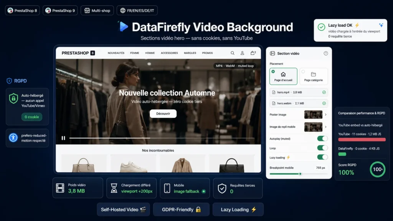Click the GDPR-Friendly button
Image resolution: width=393 pixels, height=221 pixels.
pyautogui.click(x=181, y=209)
